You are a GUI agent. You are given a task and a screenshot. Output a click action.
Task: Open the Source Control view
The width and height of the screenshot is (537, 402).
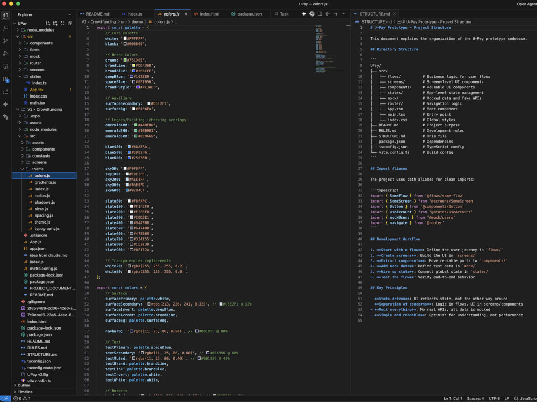click(x=5, y=41)
